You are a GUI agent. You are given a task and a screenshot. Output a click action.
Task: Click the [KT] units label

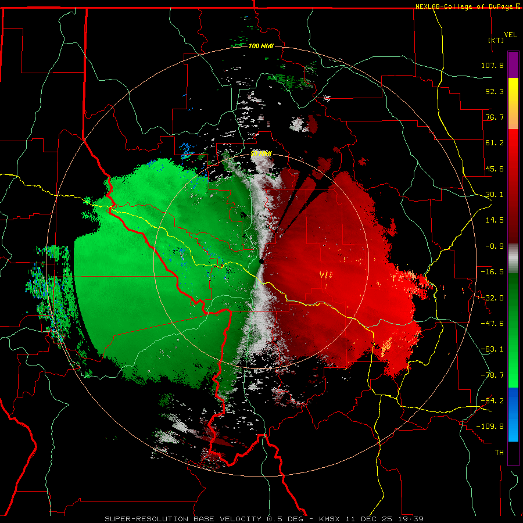tap(496, 40)
